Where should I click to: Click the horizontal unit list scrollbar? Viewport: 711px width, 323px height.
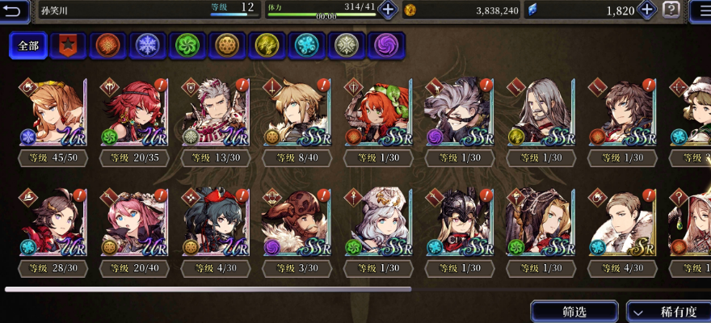point(208,289)
